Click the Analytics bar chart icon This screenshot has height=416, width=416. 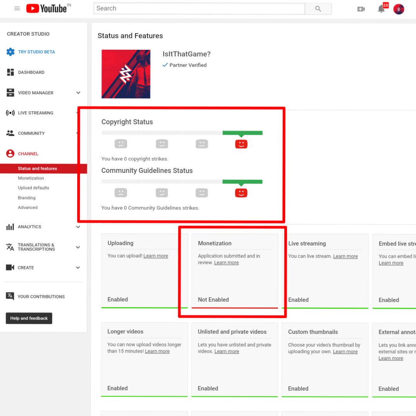coord(10,227)
